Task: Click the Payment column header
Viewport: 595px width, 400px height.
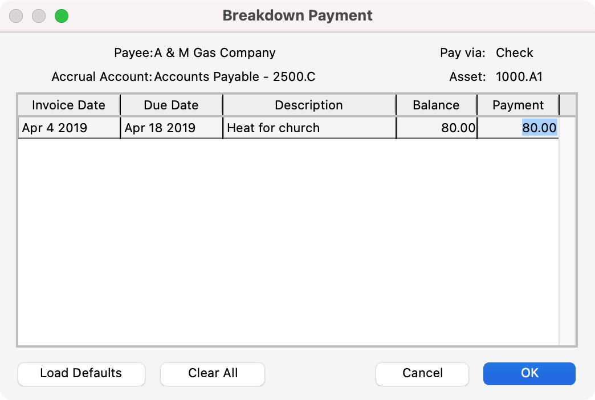Action: click(x=518, y=105)
